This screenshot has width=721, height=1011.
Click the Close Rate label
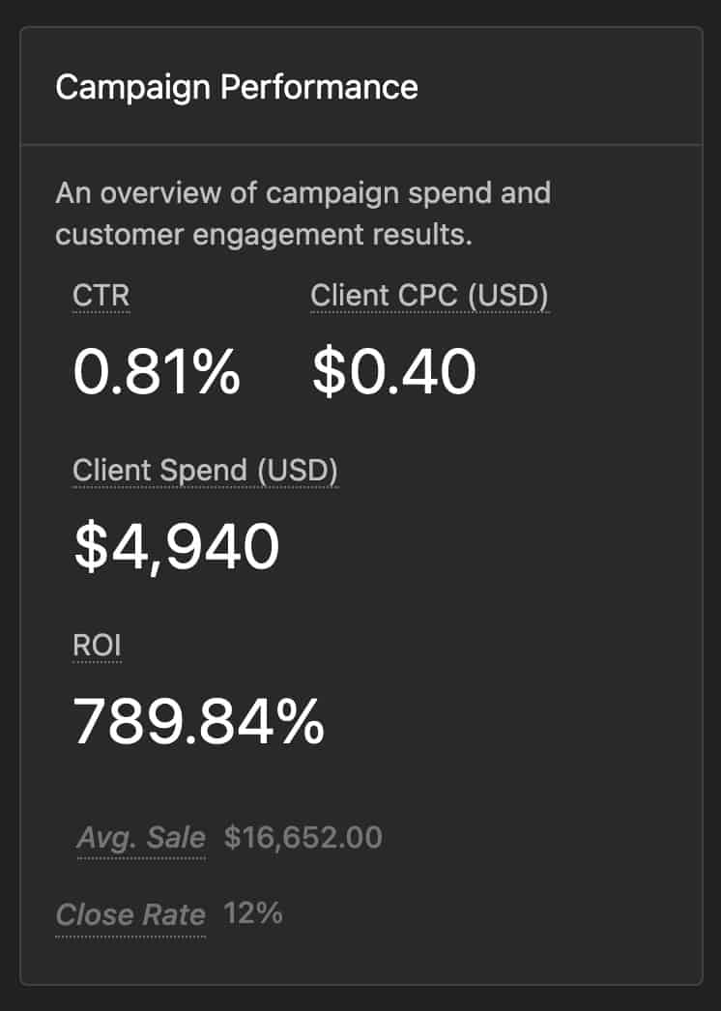click(x=130, y=914)
